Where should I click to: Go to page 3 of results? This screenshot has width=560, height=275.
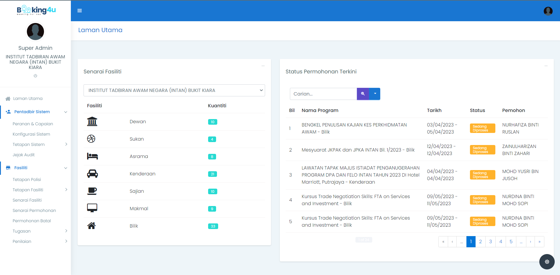point(490,242)
